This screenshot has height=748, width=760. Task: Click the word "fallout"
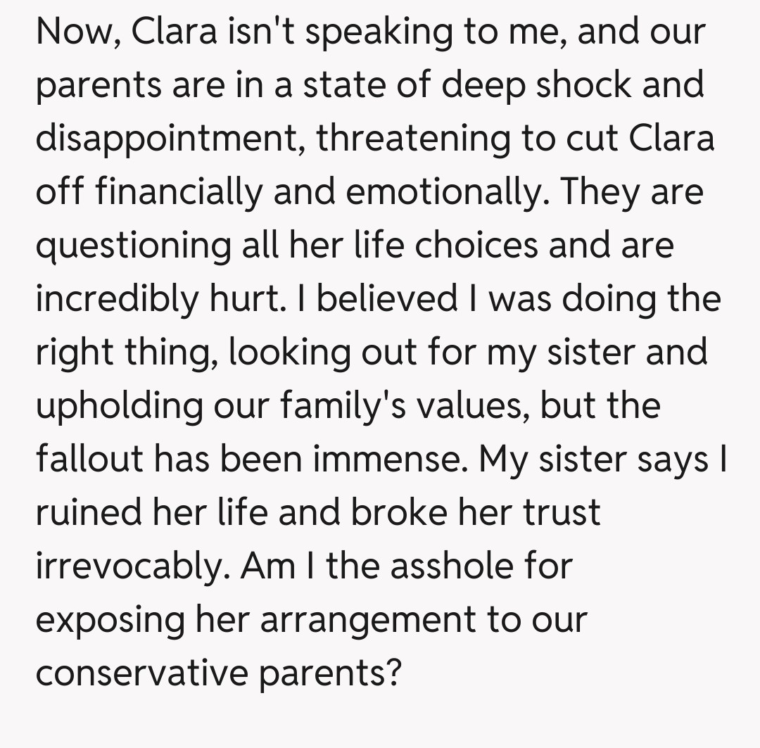pyautogui.click(x=87, y=458)
